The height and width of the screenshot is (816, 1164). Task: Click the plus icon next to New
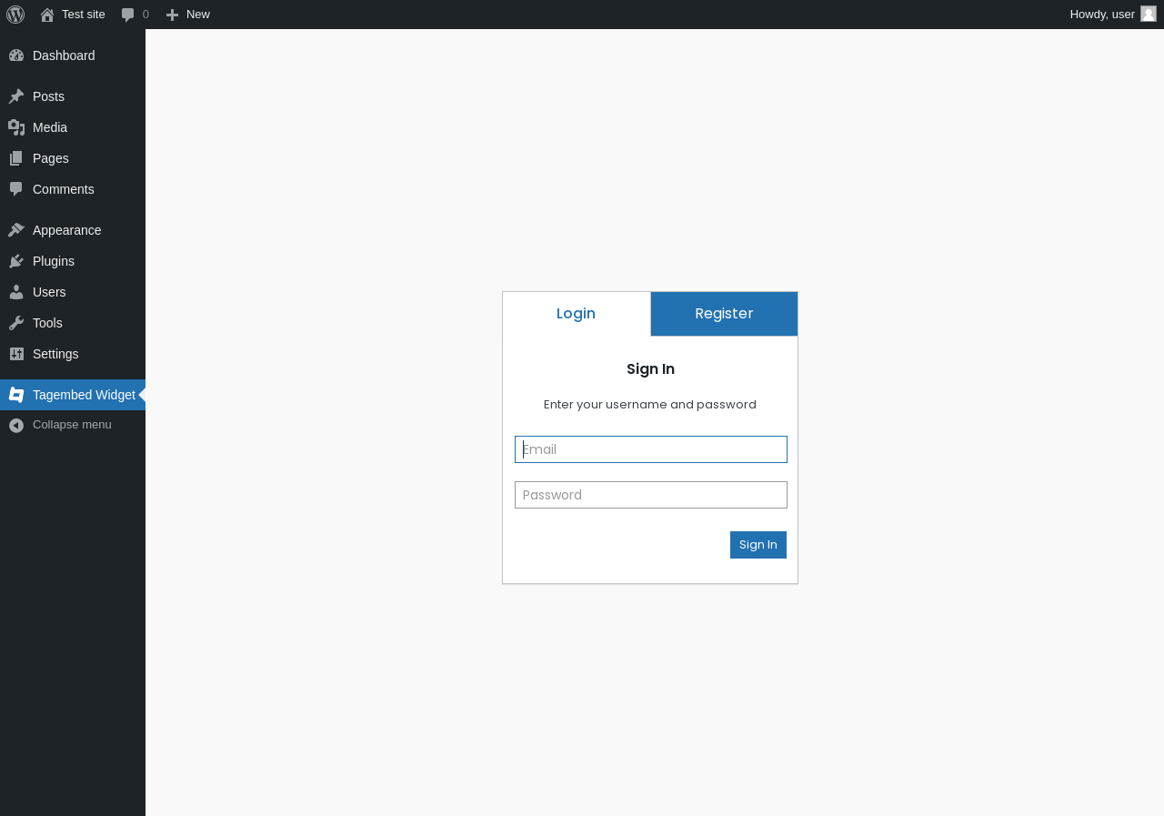click(x=172, y=15)
